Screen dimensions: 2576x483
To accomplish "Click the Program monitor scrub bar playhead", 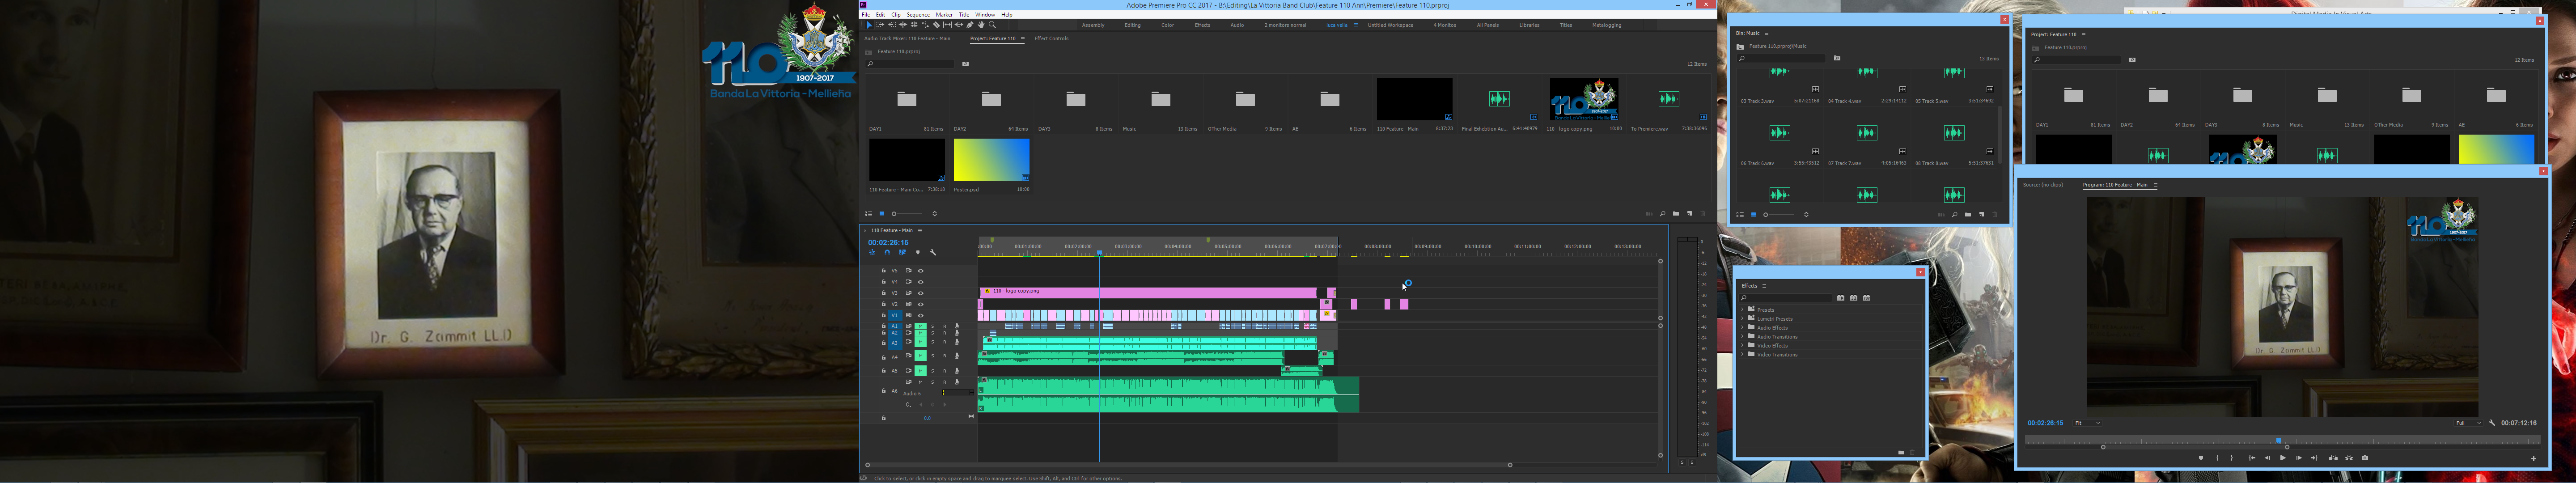I will point(2279,441).
